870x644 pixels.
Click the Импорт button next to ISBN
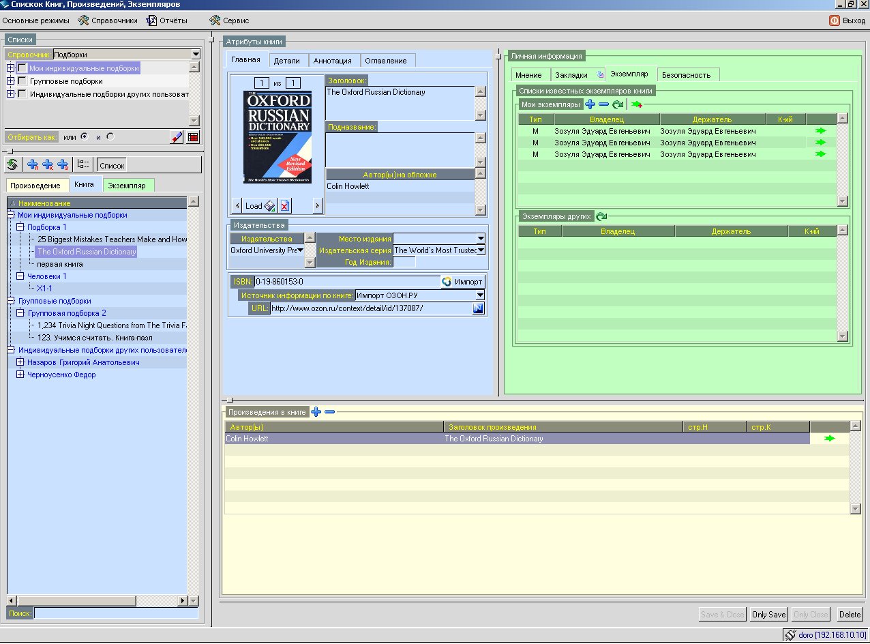(x=462, y=282)
